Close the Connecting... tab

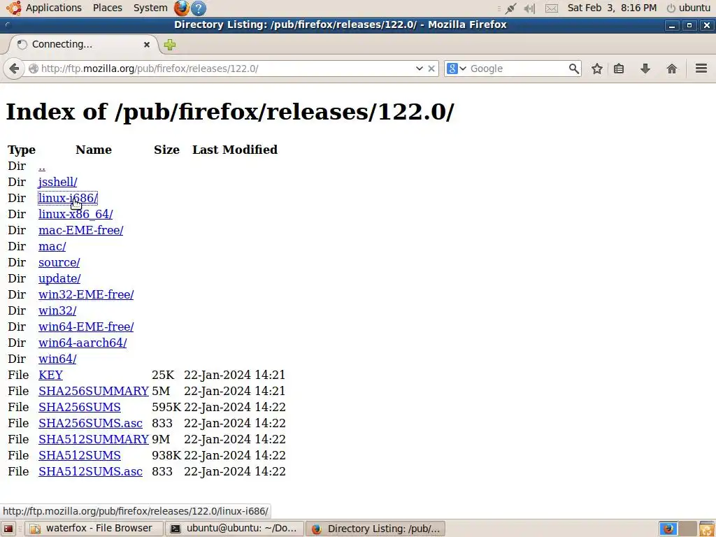pos(147,44)
